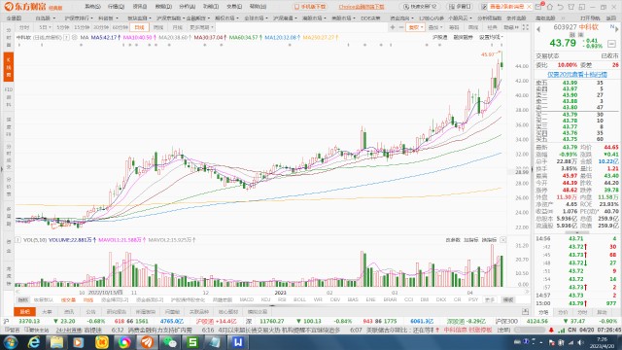Open the 叠加 dropdown in chart toolbar
The width and height of the screenshot is (622, 350).
[435, 27]
